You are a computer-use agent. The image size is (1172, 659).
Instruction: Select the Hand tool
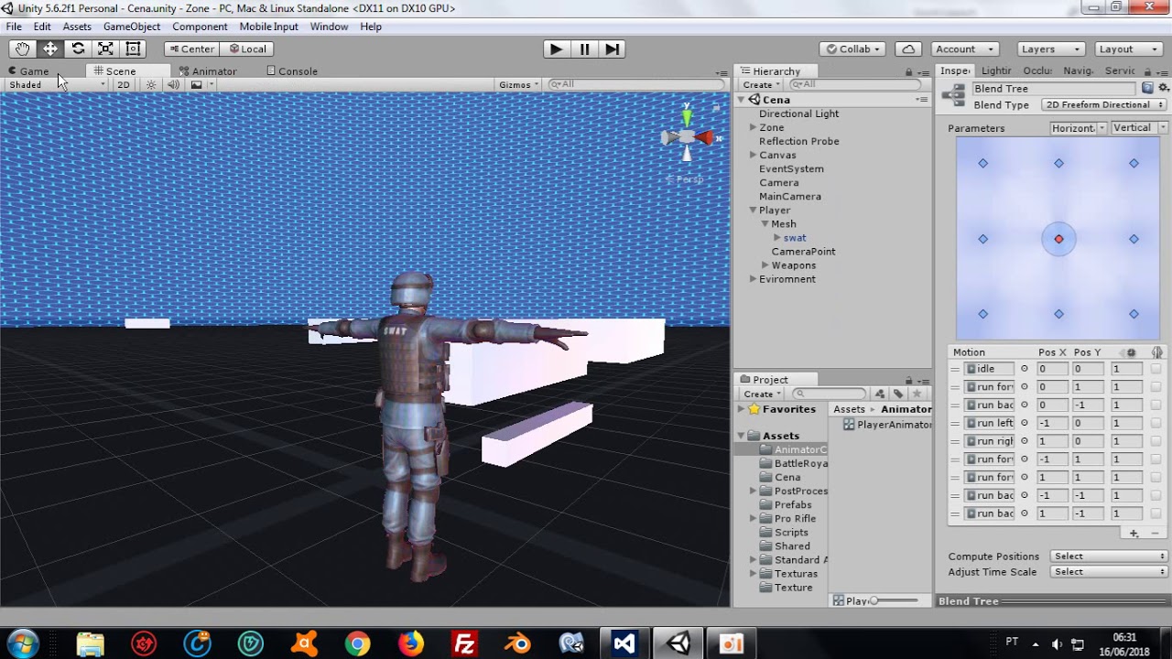pos(22,49)
